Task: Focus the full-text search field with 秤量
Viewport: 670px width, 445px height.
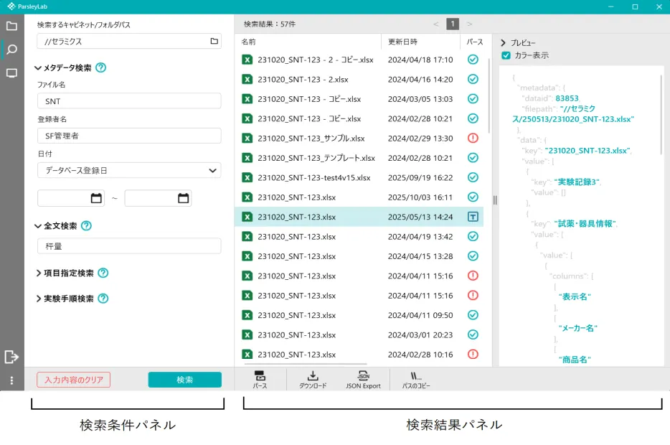Action: tap(129, 245)
